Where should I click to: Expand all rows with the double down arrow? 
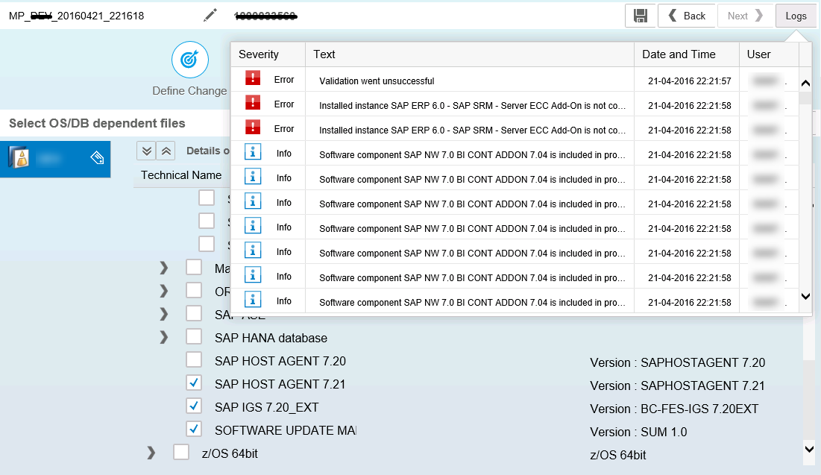point(147,151)
